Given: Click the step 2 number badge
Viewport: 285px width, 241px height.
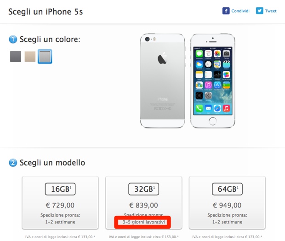Looking at the screenshot, I should (13, 163).
